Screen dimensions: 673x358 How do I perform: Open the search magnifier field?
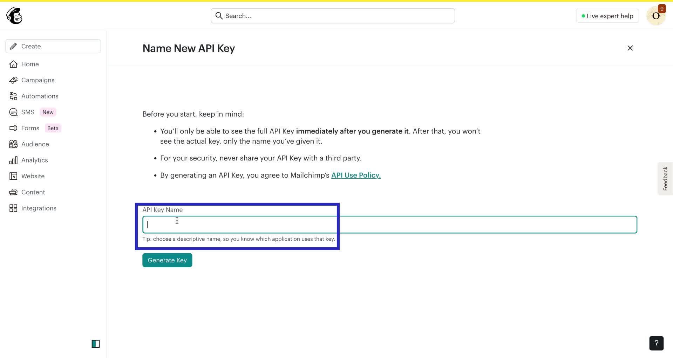(219, 15)
